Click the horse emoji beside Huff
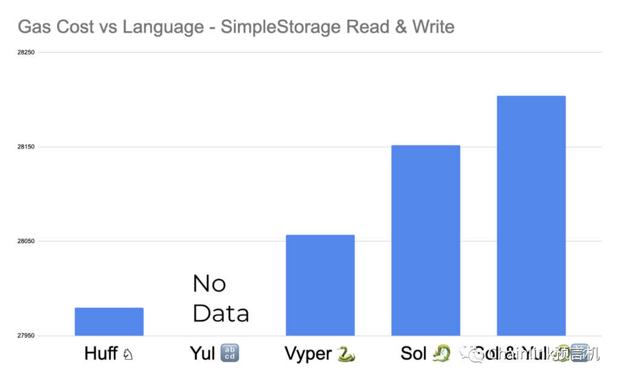 127,354
